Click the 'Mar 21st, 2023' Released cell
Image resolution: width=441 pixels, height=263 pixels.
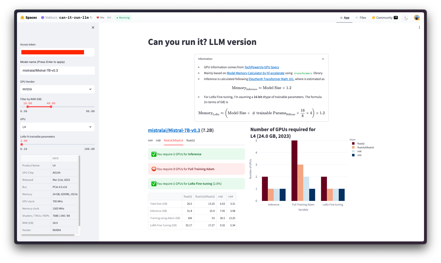pyautogui.click(x=64, y=180)
